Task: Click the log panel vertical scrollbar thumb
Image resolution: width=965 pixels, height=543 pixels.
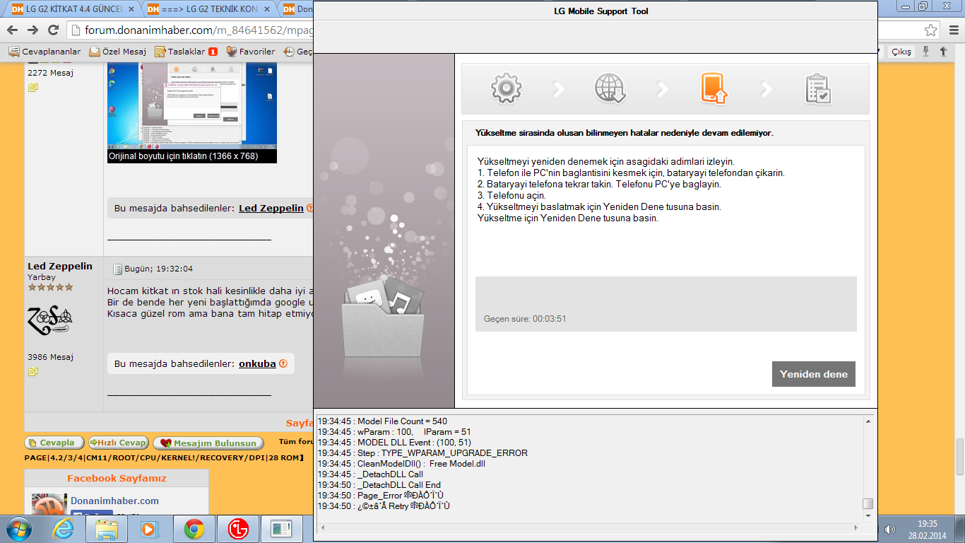Action: (868, 503)
